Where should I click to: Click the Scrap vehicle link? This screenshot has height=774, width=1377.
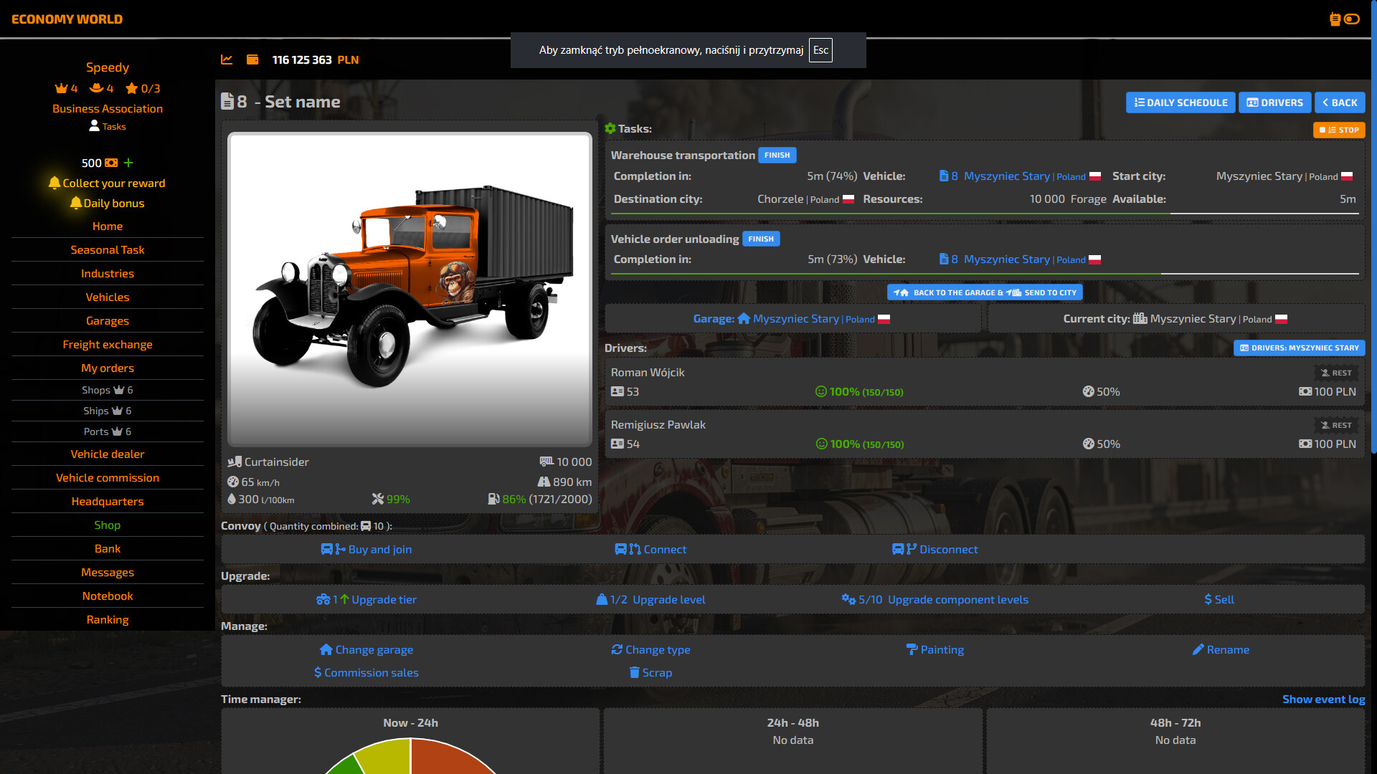point(650,673)
